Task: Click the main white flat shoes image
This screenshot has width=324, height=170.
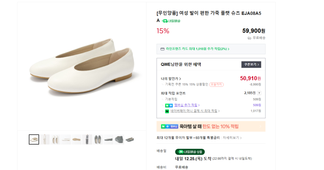Action: pyautogui.click(x=82, y=67)
